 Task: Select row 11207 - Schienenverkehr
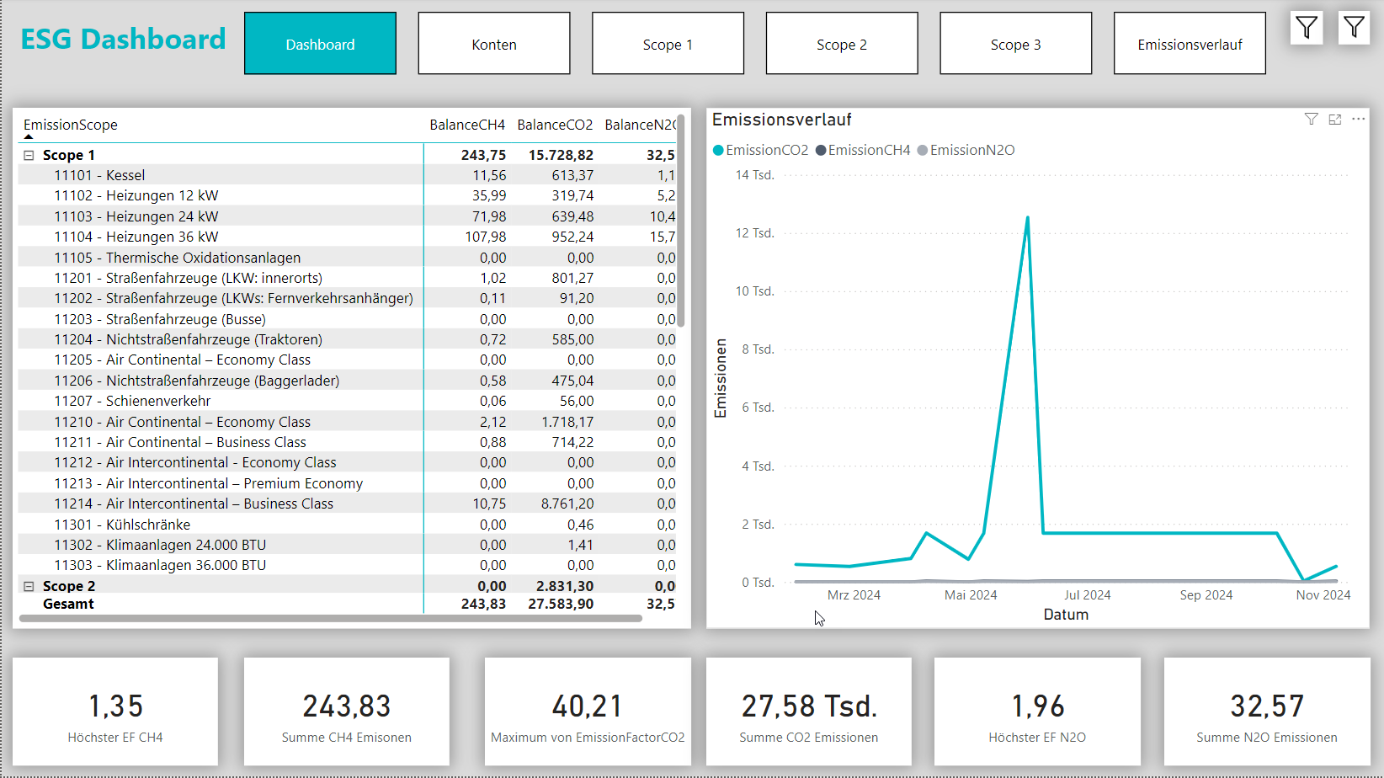347,401
